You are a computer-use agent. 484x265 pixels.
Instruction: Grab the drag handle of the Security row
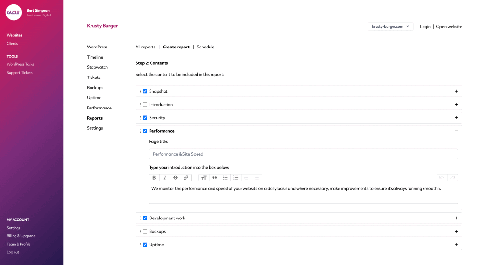click(x=141, y=118)
